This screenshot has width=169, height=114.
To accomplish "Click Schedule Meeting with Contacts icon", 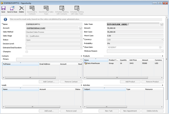I will 62,8.
